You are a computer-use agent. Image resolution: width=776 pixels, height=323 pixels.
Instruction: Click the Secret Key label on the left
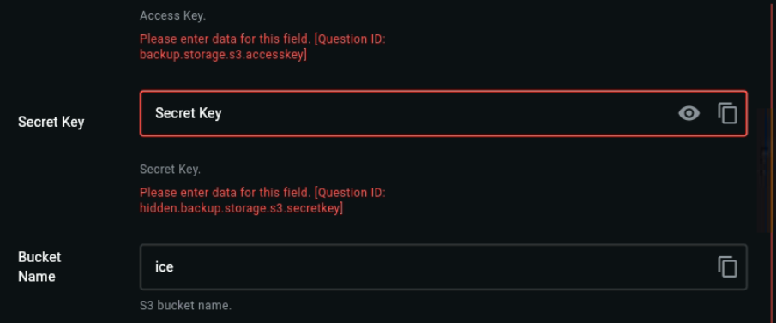[51, 122]
